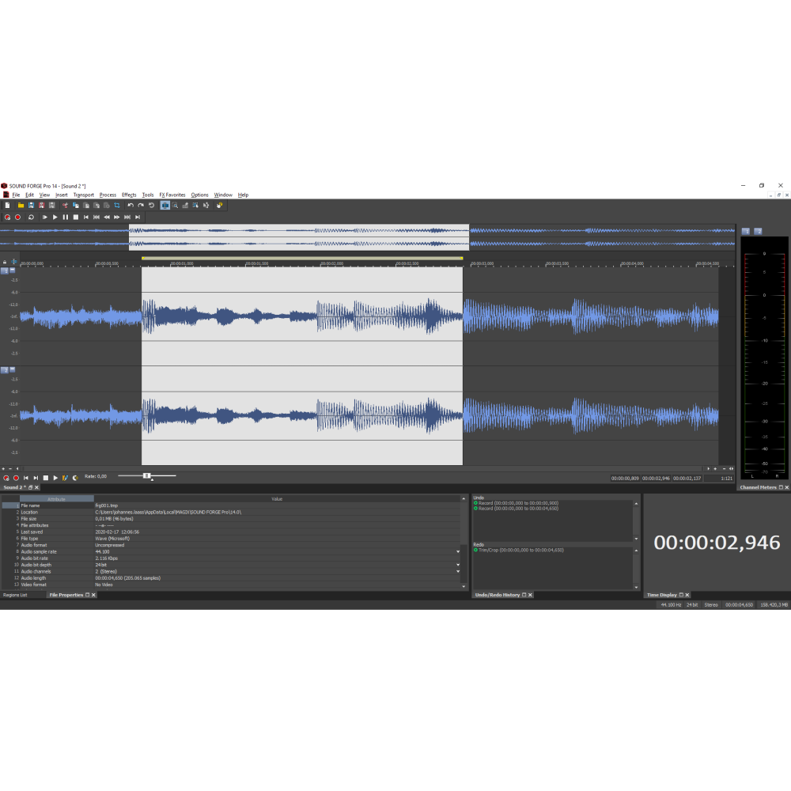Close the Channel Meters panel
The image size is (791, 791).
click(x=786, y=487)
